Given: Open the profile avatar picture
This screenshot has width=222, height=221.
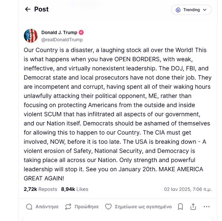Looking at the screenshot, I should pos(31,36).
